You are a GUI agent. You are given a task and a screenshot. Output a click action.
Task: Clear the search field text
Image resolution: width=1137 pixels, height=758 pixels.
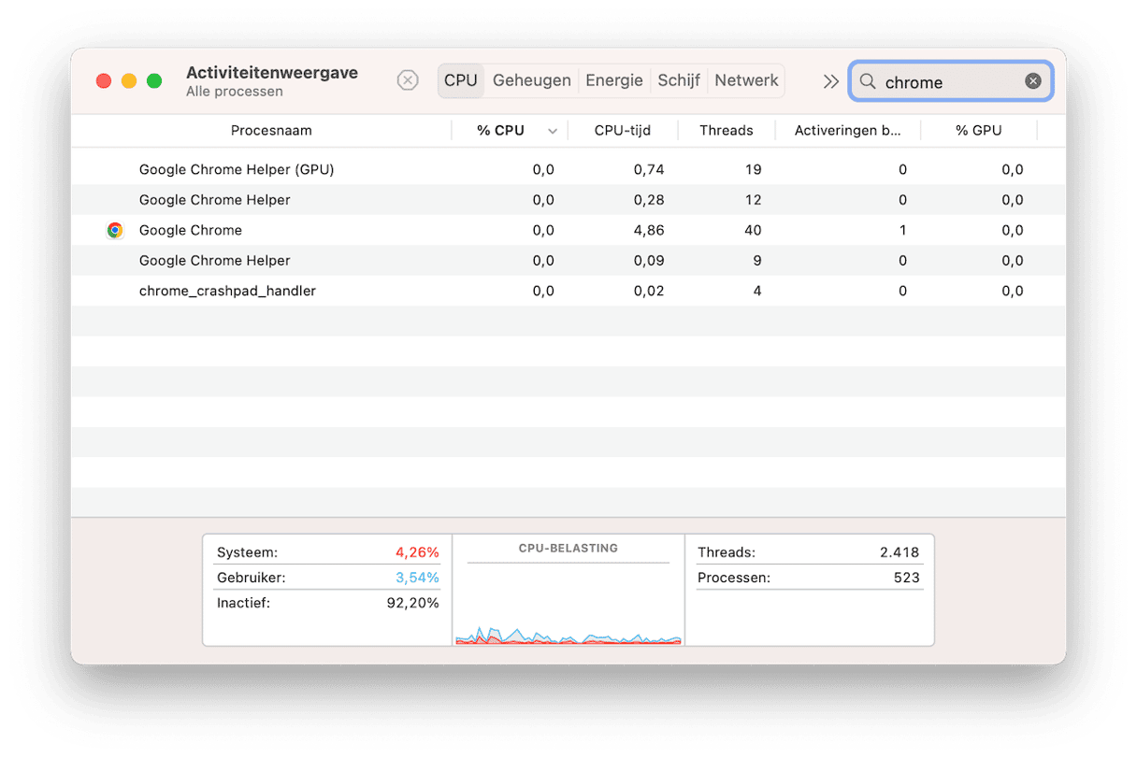point(1033,81)
